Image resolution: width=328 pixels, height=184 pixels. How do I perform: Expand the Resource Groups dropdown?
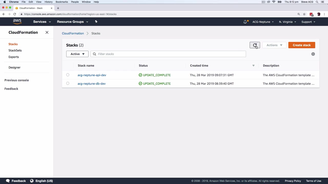point(73,22)
